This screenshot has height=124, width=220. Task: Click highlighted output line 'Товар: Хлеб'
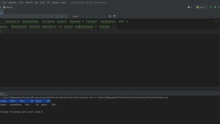(x=25, y=101)
